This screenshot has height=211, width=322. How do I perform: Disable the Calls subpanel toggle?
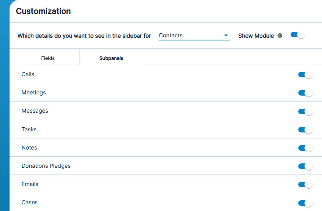pos(305,75)
